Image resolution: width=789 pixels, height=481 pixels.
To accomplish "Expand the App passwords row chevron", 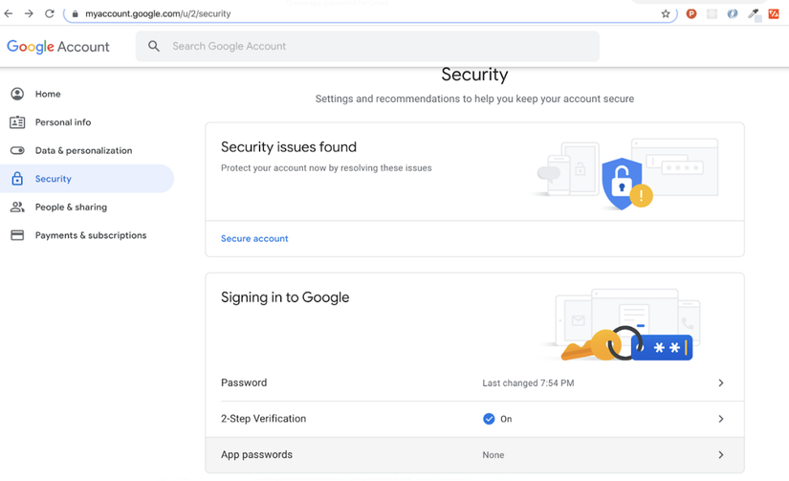I will (x=721, y=455).
